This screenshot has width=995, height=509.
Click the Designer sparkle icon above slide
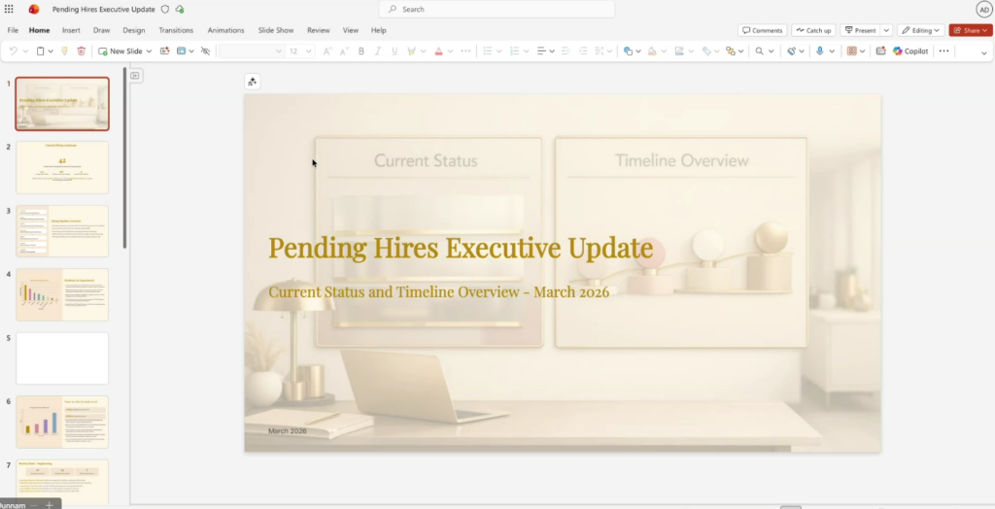[252, 82]
